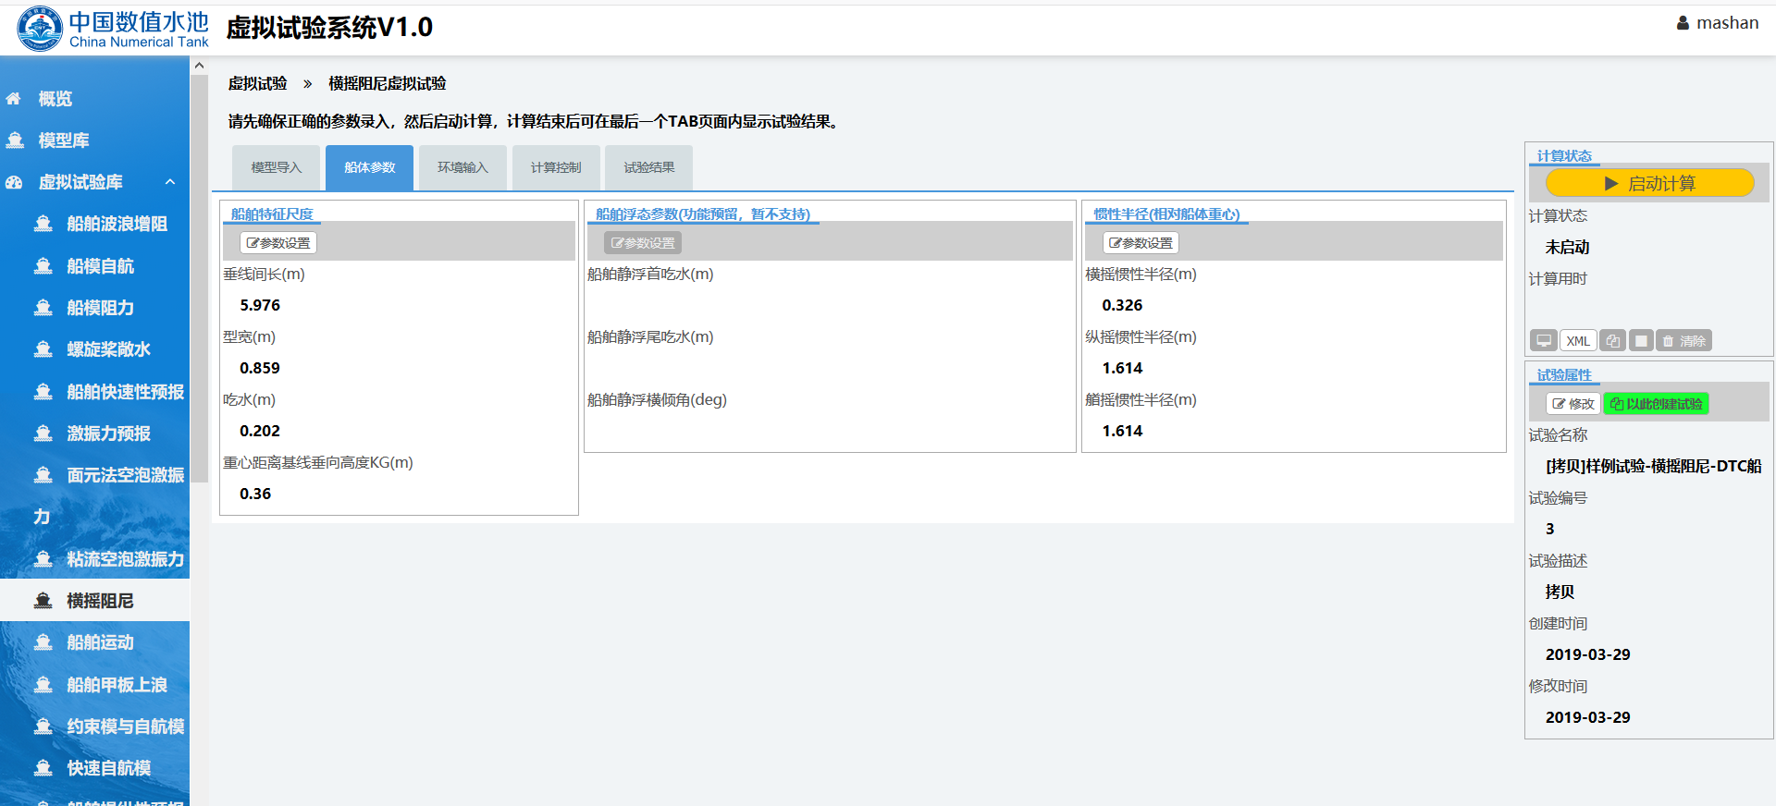Switch to the 环境输入 tab

click(462, 167)
